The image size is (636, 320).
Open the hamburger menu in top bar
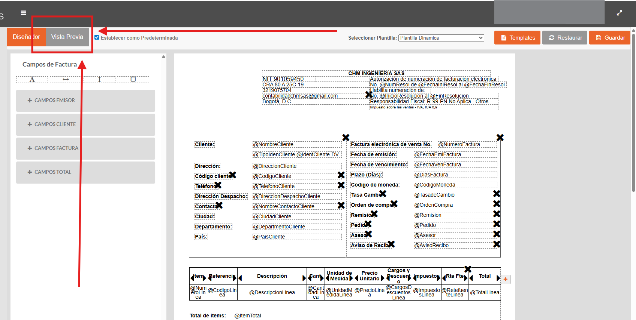coord(24,13)
